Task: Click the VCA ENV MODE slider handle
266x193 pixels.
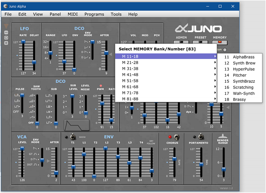Action: tap(42, 160)
